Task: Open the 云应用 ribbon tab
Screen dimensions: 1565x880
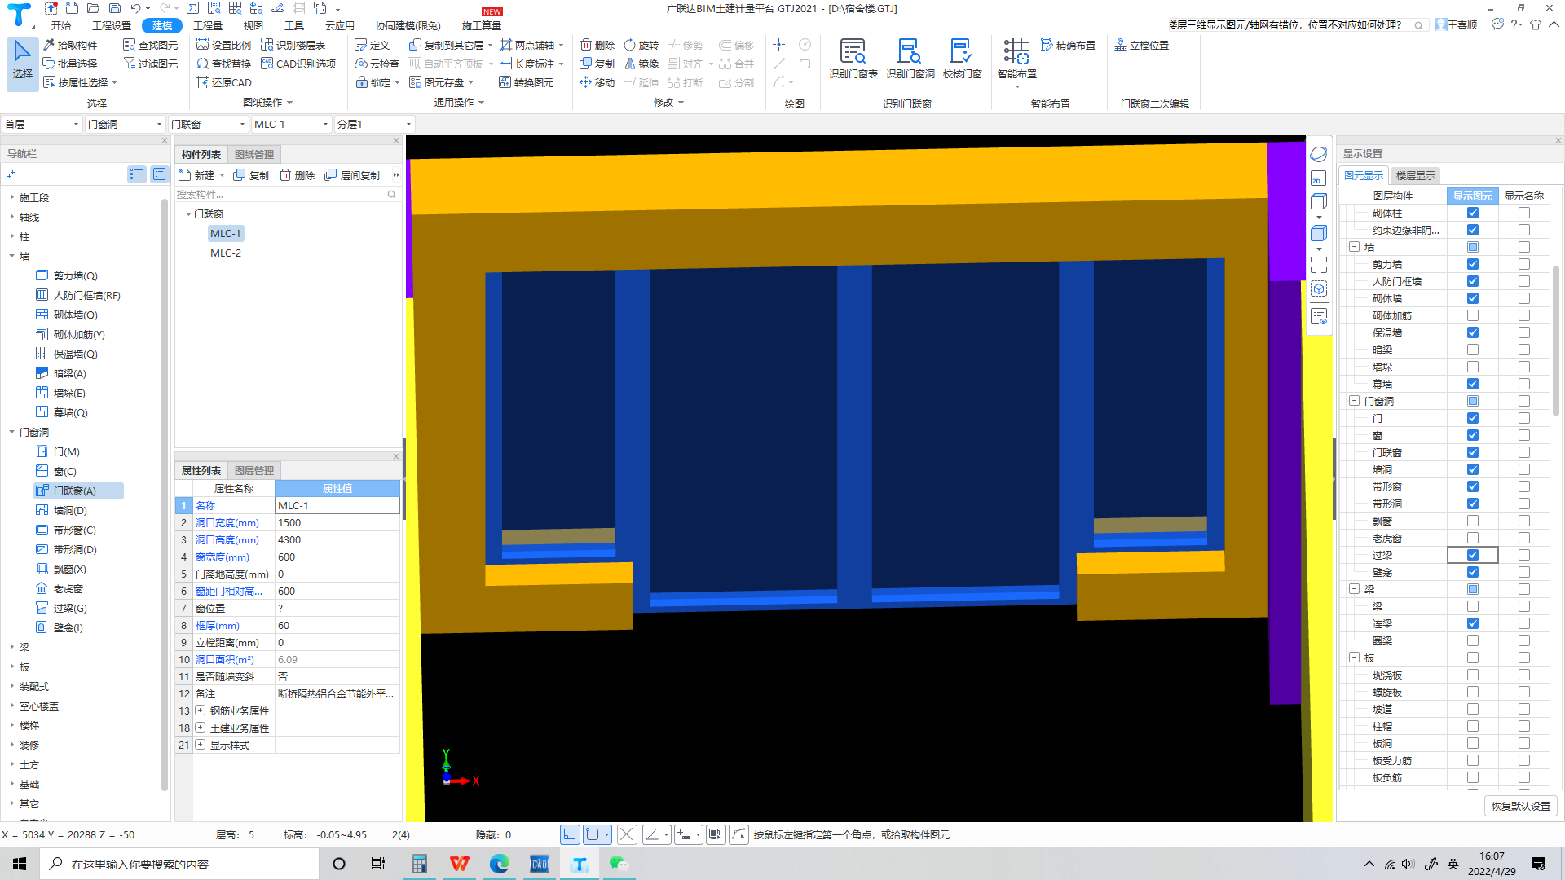Action: click(x=340, y=25)
